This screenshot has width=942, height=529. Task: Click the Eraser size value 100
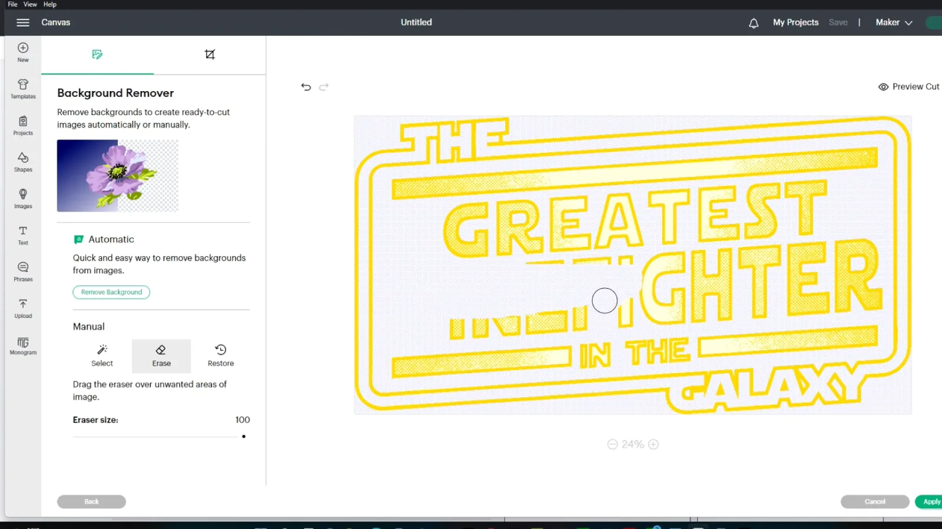(243, 420)
